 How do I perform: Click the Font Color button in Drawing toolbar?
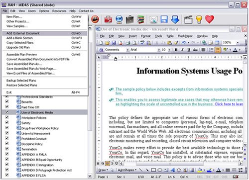click(219, 170)
